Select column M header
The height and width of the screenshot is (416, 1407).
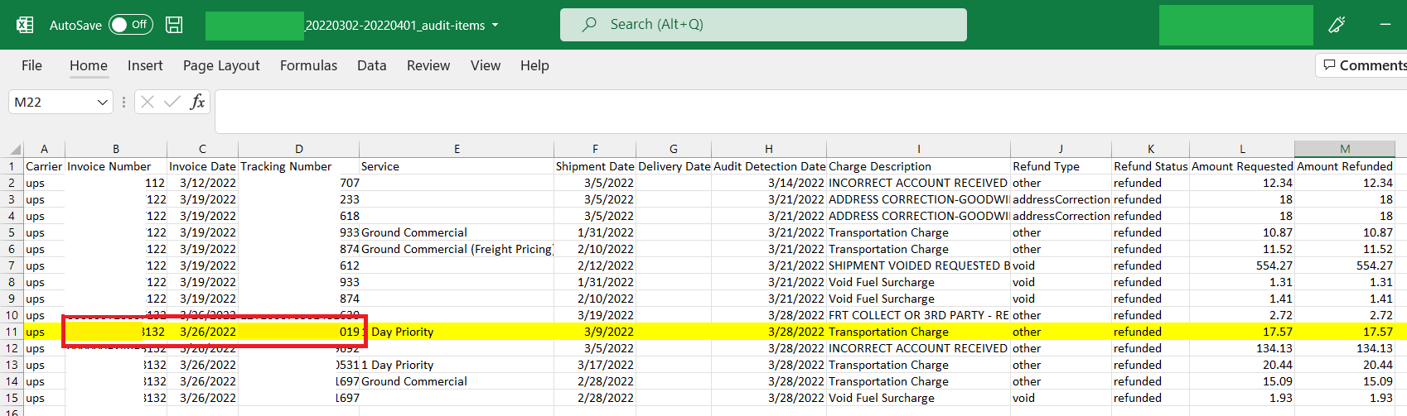click(x=1344, y=149)
